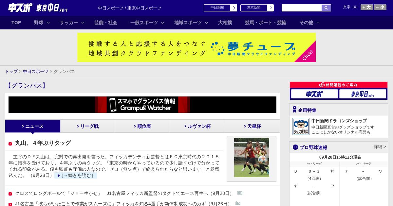Click the セ・リーグ column header

pyautogui.click(x=314, y=164)
